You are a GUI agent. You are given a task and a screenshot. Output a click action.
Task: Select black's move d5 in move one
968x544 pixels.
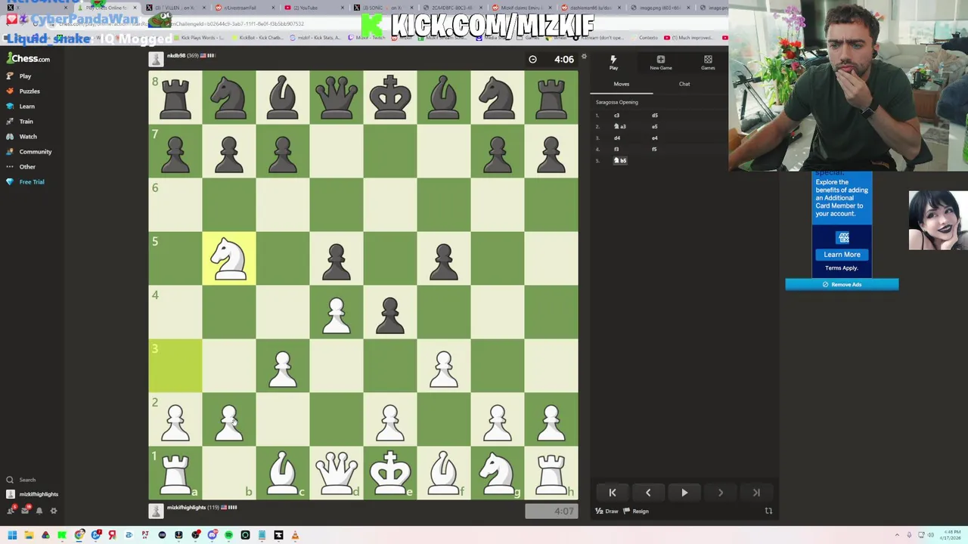click(655, 116)
